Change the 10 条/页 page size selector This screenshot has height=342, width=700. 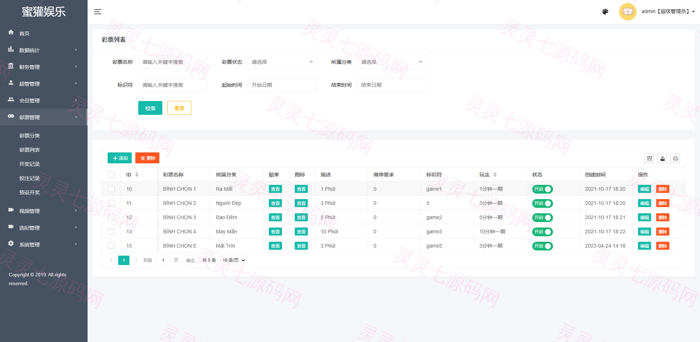233,260
